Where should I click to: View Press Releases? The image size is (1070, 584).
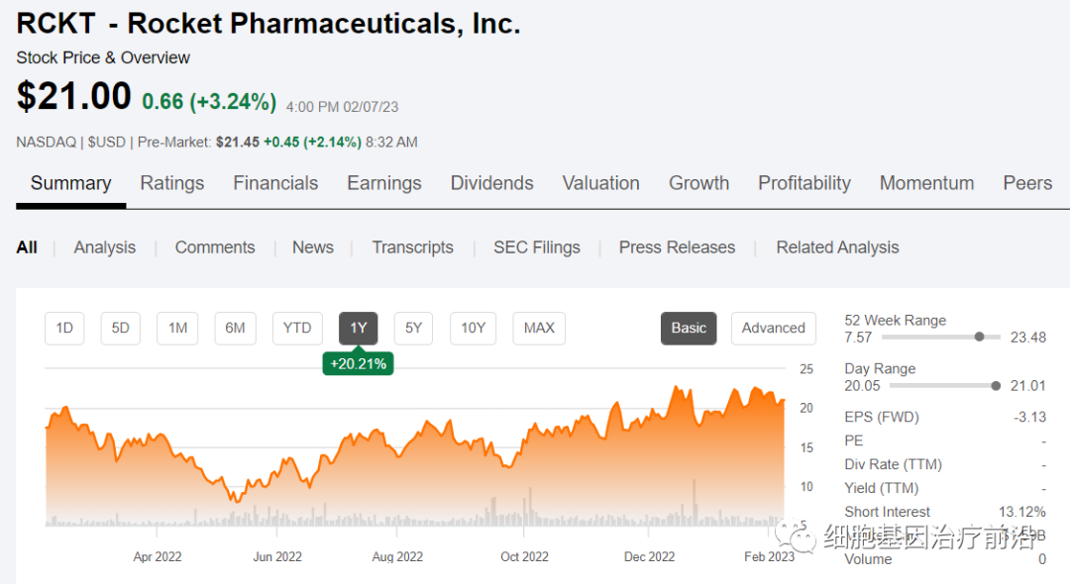tap(677, 247)
